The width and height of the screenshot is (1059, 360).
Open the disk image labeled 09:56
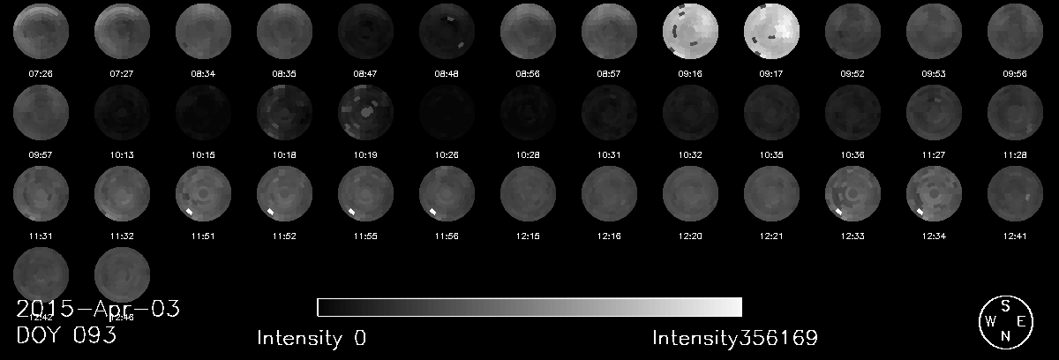tap(1015, 31)
